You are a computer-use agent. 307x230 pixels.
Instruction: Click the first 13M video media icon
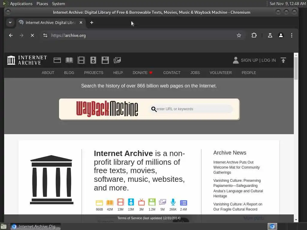[x=121, y=202]
